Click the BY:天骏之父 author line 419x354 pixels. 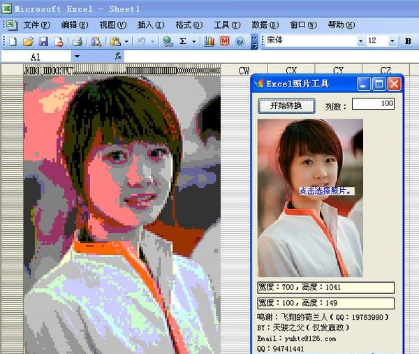point(303,327)
